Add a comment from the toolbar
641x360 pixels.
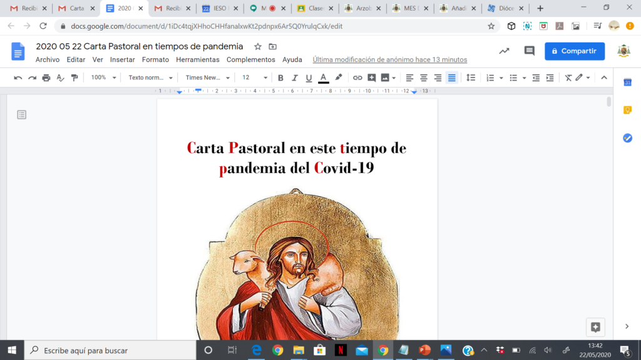point(372,77)
